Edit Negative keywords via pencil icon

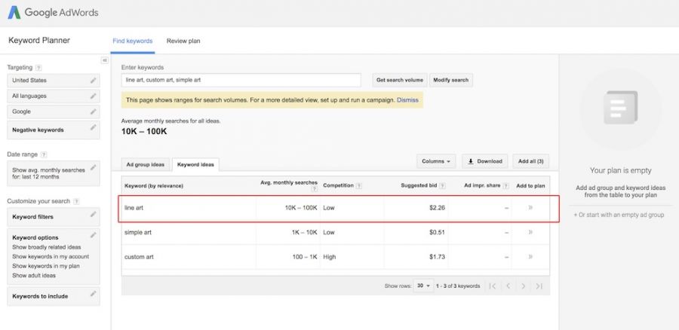tap(93, 127)
